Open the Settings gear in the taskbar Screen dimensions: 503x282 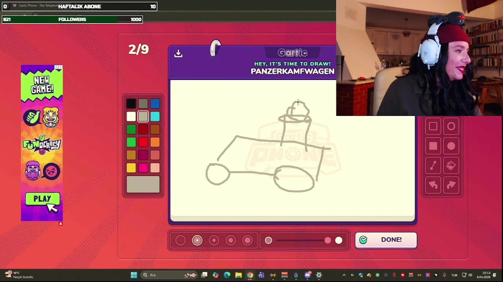pyautogui.click(x=319, y=275)
